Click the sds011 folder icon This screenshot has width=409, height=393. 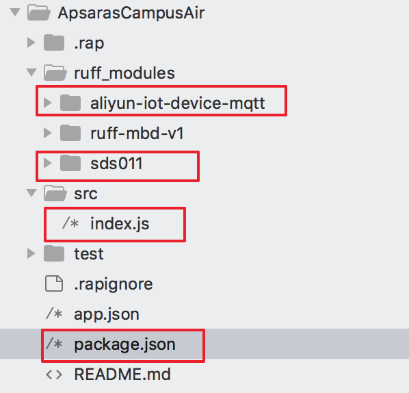[x=70, y=163]
